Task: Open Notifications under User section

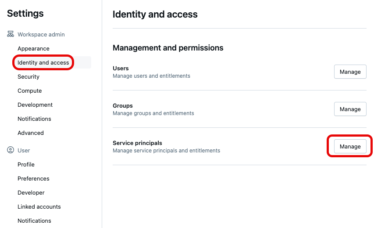Action: pyautogui.click(x=34, y=221)
